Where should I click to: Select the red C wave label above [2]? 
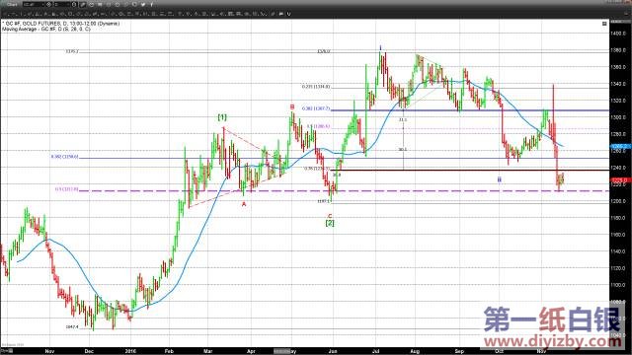[x=330, y=216]
